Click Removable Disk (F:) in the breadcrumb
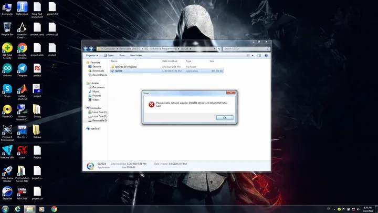 (x=130, y=49)
